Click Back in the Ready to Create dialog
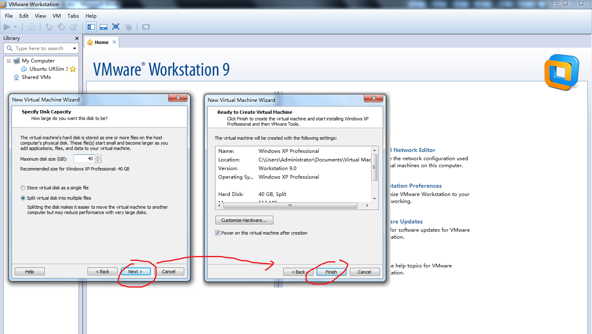Image resolution: width=592 pixels, height=334 pixels. click(x=298, y=272)
